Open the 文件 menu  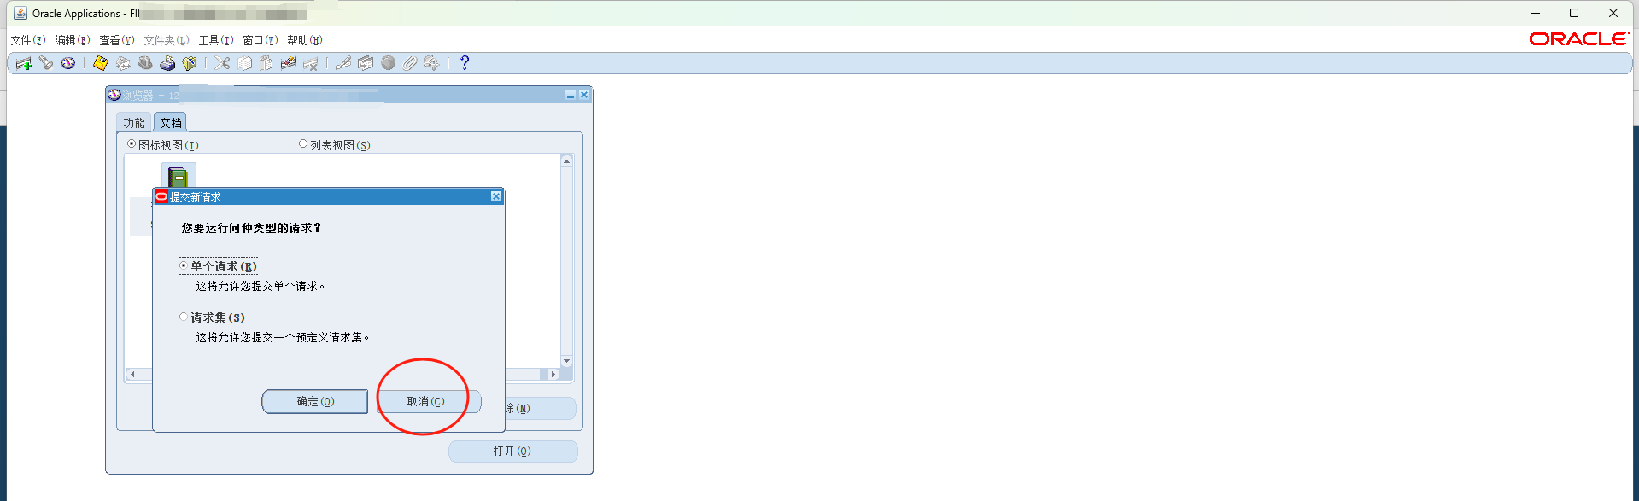pyautogui.click(x=28, y=40)
